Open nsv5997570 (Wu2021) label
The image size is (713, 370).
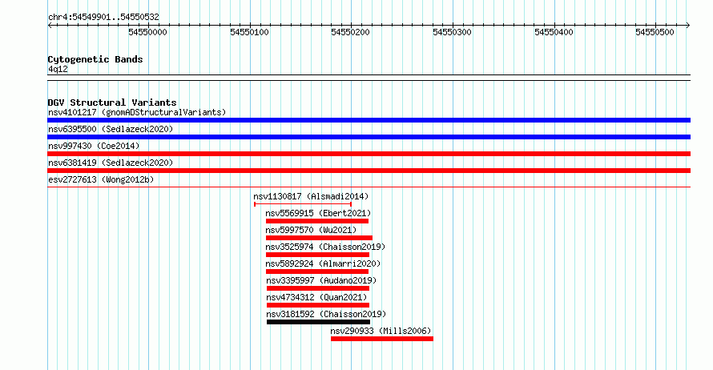click(x=311, y=230)
